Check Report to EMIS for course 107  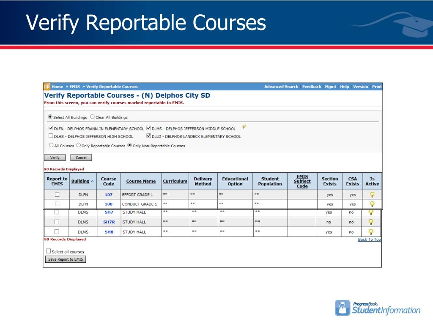coord(57,195)
